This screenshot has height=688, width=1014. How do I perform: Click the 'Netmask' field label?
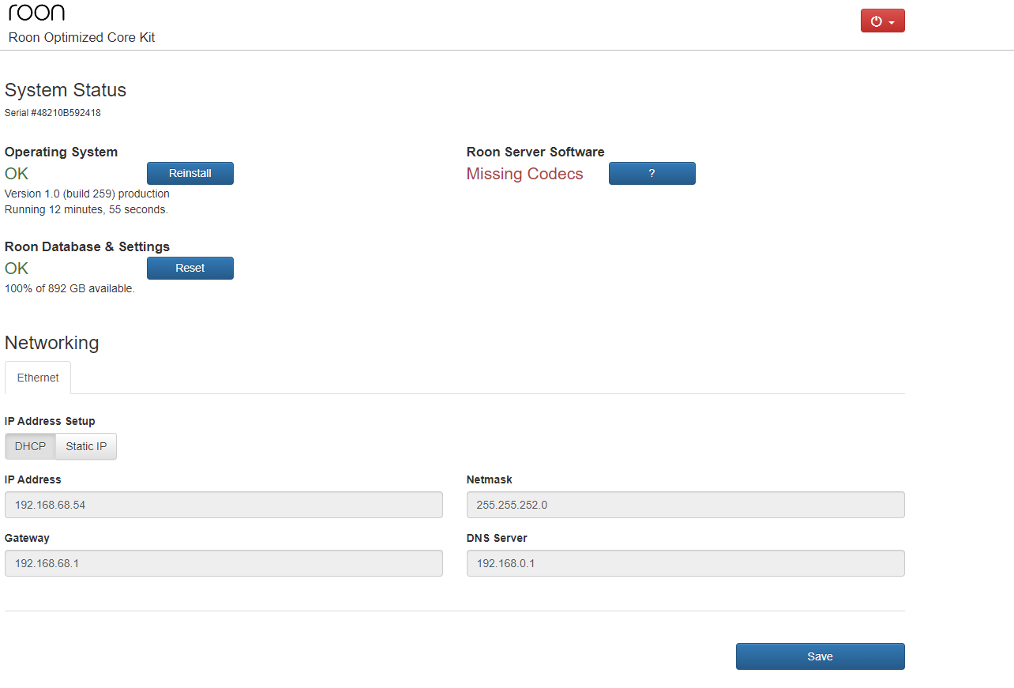pyautogui.click(x=490, y=479)
